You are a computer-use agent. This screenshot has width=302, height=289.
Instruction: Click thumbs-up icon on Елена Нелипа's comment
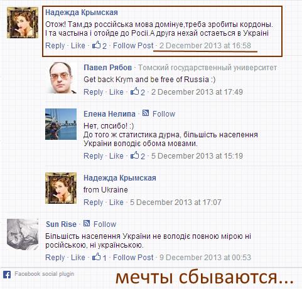[x=134, y=155]
